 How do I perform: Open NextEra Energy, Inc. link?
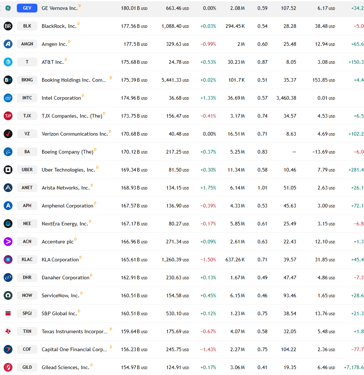click(x=65, y=224)
